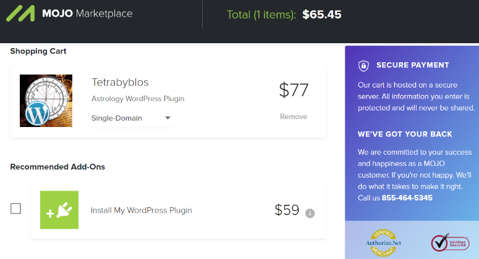Click the Tetrabyblos plugin thumbnail image
Screen dimensions: 479x259
[46, 101]
